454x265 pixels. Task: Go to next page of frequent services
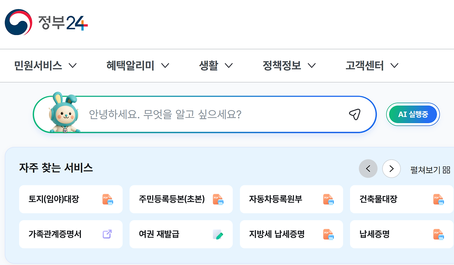391,169
